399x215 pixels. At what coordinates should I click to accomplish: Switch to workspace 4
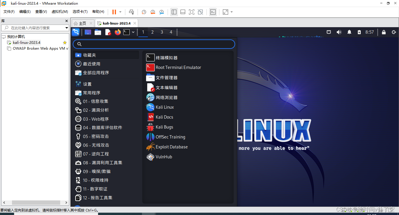point(171,32)
